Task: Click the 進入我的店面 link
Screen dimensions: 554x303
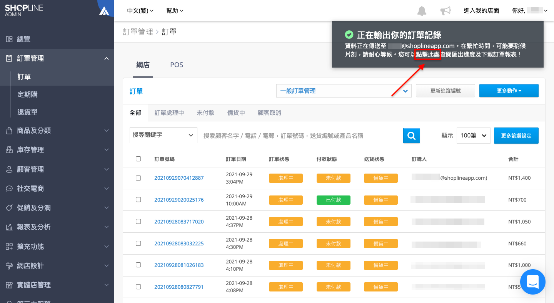Action: pos(482,11)
